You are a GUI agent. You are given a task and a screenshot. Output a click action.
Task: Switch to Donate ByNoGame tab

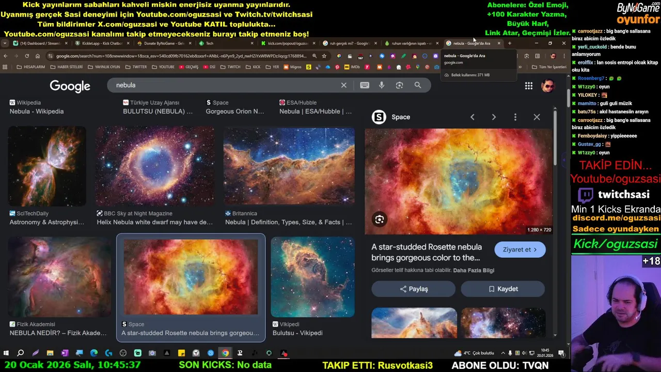[x=163, y=43]
